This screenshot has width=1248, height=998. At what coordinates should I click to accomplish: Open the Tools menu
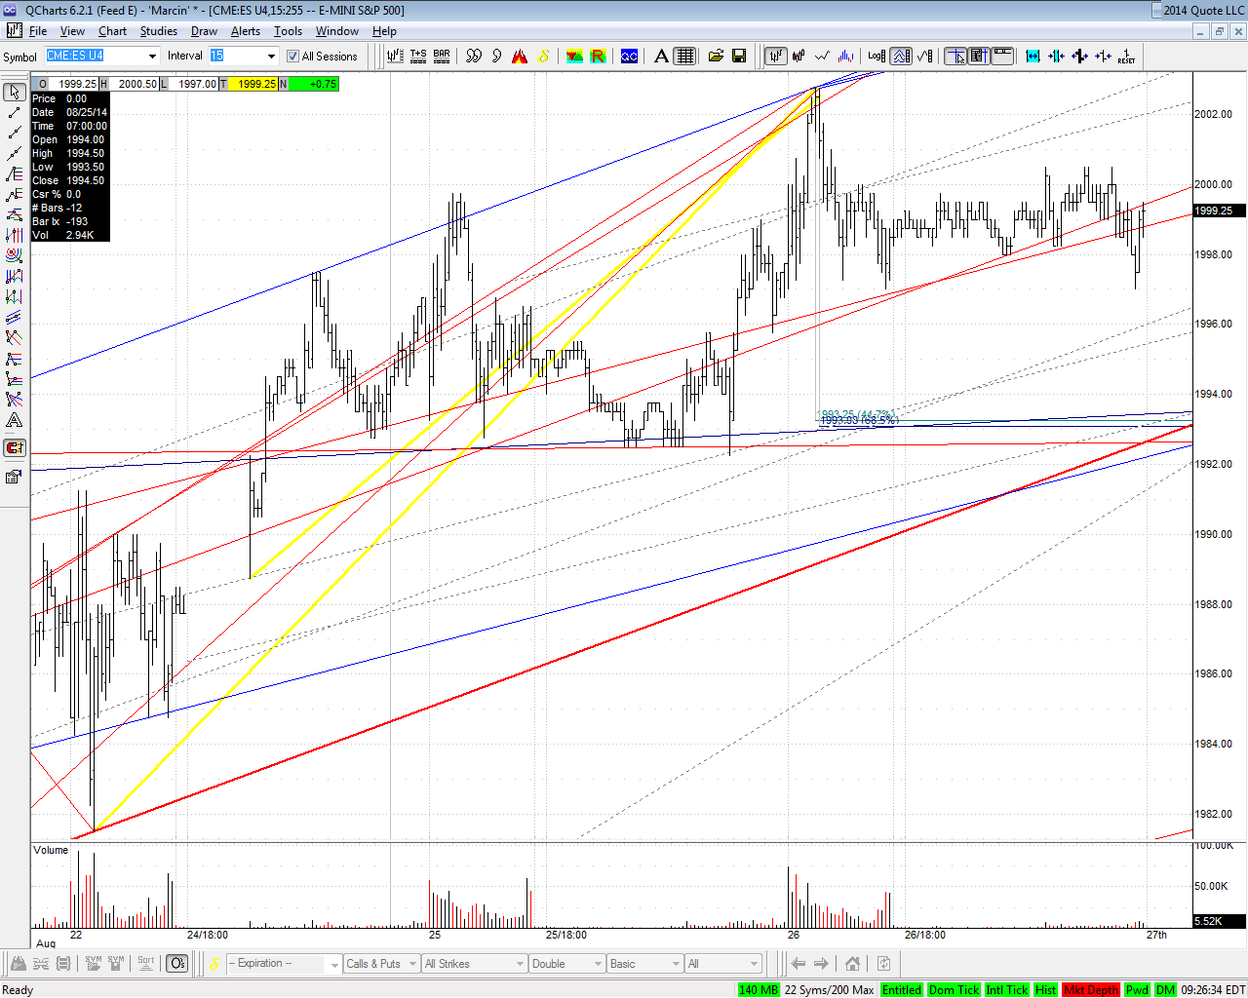click(x=288, y=31)
